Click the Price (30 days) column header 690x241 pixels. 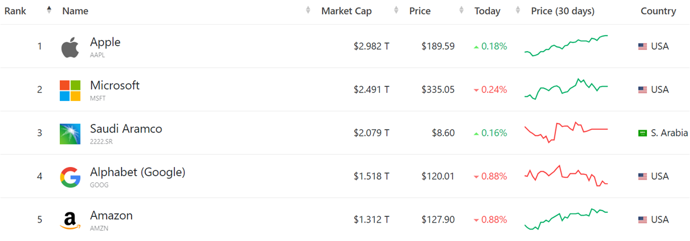[563, 11]
